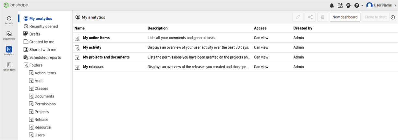Open the Audit folder
Image resolution: width=398 pixels, height=140 pixels.
39,81
